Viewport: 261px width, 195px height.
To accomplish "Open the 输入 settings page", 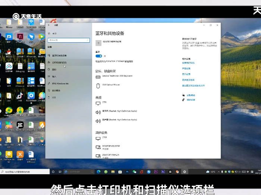I will [x=69, y=77].
